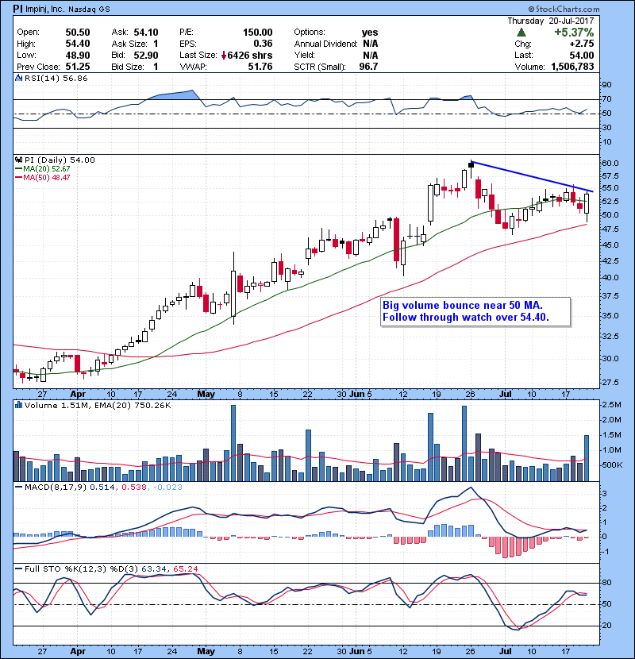
Task: Click the stochastic %K value 63.34
Action: [x=153, y=568]
